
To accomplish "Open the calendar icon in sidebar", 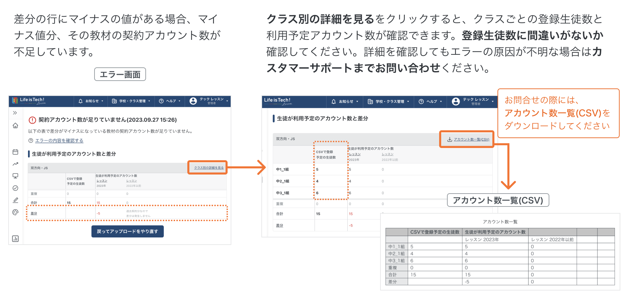I will click(x=15, y=152).
